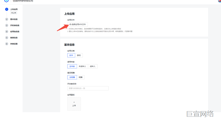The width and height of the screenshot is (221, 122).
Task: Click the 适用年龄 field label
Action: point(71,62)
